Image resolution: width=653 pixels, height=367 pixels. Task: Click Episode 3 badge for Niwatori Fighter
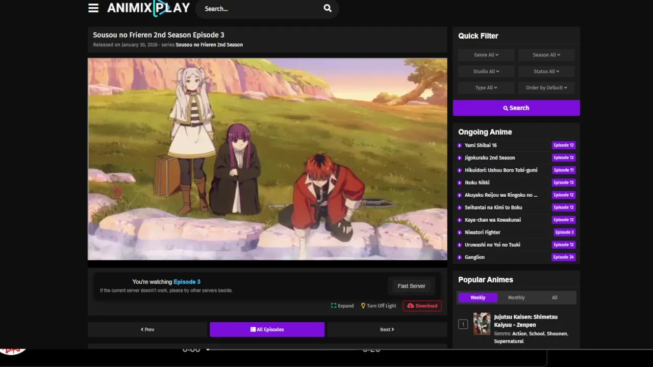point(565,232)
